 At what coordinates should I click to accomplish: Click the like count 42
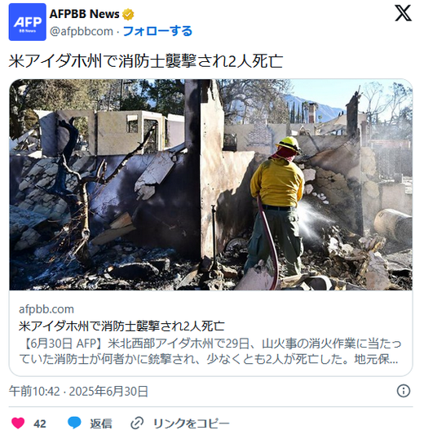(x=40, y=423)
